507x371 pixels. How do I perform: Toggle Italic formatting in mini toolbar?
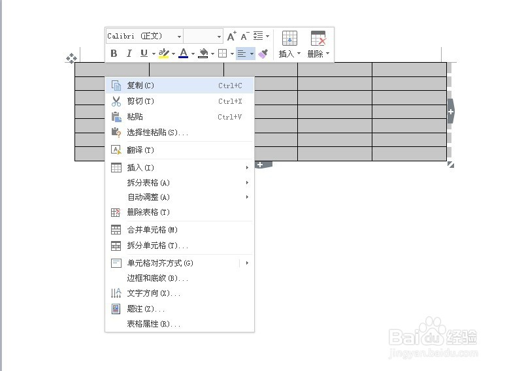tap(129, 54)
